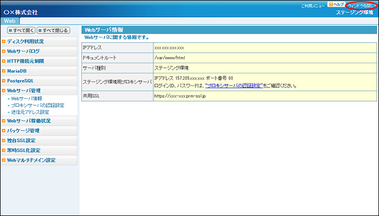The height and width of the screenshot is (216, 379).
Task: Expand all sections with すべて開く
Action: coord(21,31)
